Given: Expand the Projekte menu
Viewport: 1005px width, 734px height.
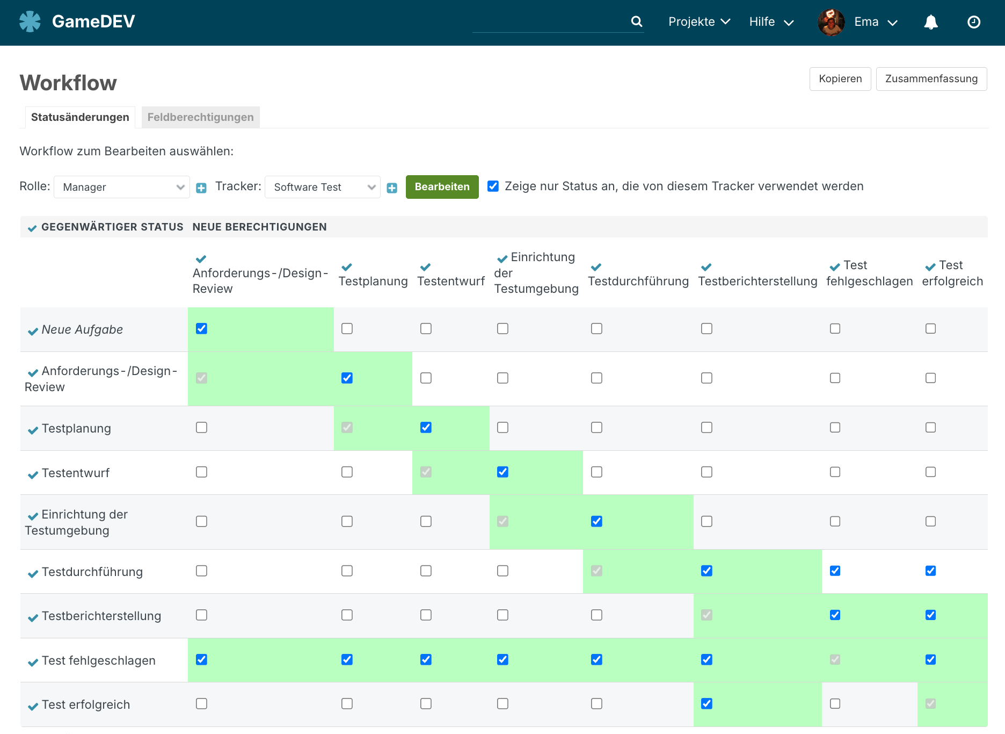Looking at the screenshot, I should pyautogui.click(x=699, y=22).
